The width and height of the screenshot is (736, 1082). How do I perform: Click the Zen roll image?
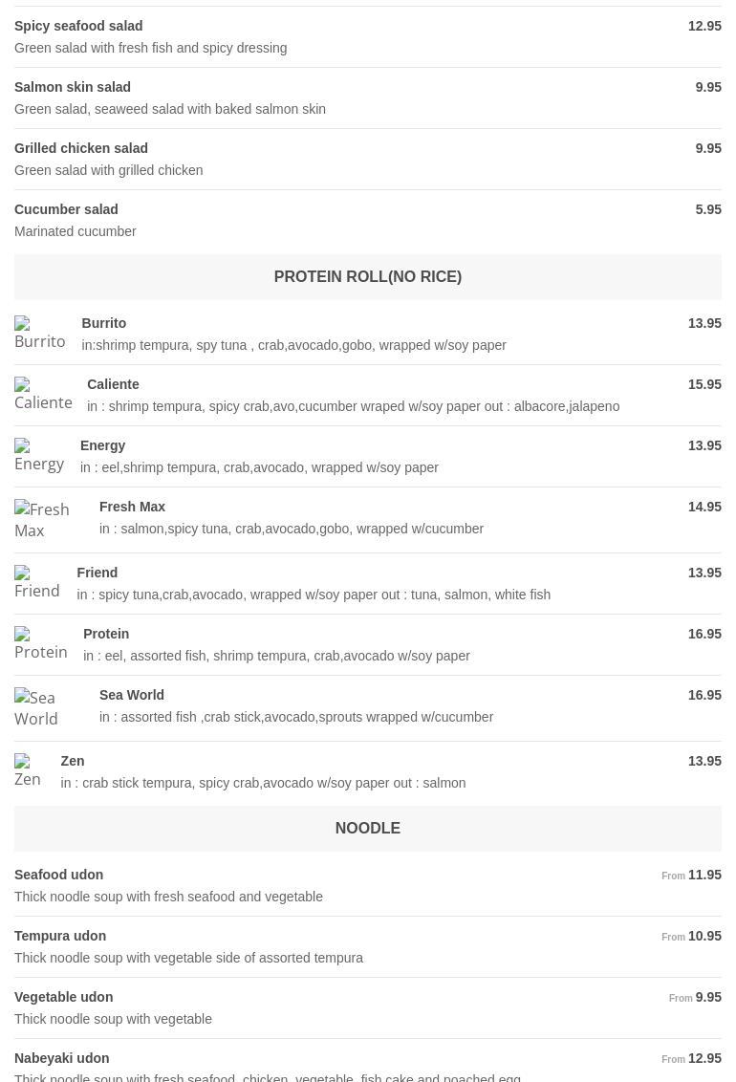click(x=30, y=771)
